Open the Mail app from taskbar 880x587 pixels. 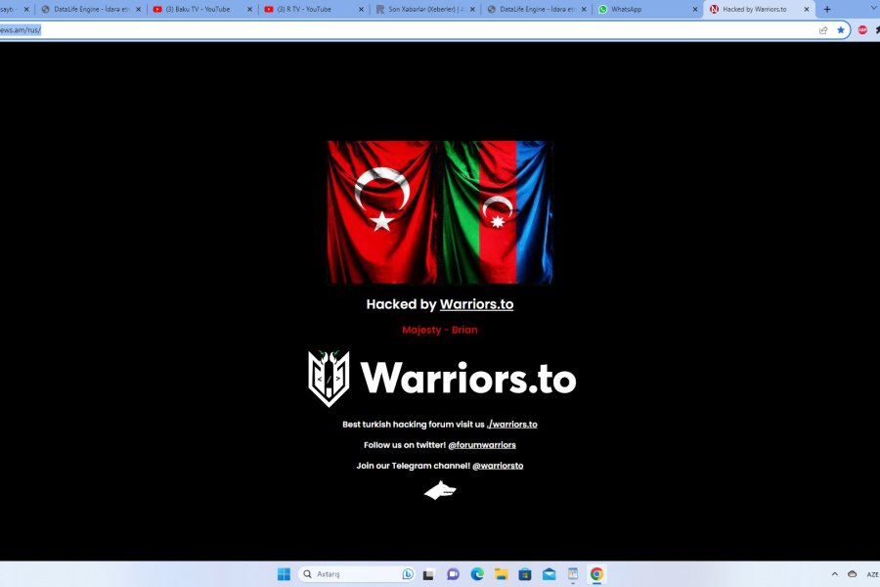(x=549, y=574)
